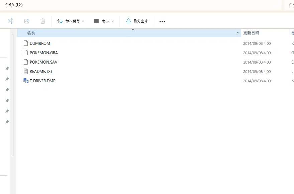Open the 表示 view menu
Image resolution: width=294 pixels, height=194 pixels.
click(x=104, y=21)
